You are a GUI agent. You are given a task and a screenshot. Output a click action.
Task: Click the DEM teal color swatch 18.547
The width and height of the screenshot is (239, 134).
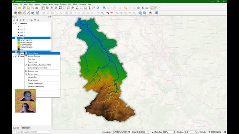pyautogui.click(x=19, y=40)
